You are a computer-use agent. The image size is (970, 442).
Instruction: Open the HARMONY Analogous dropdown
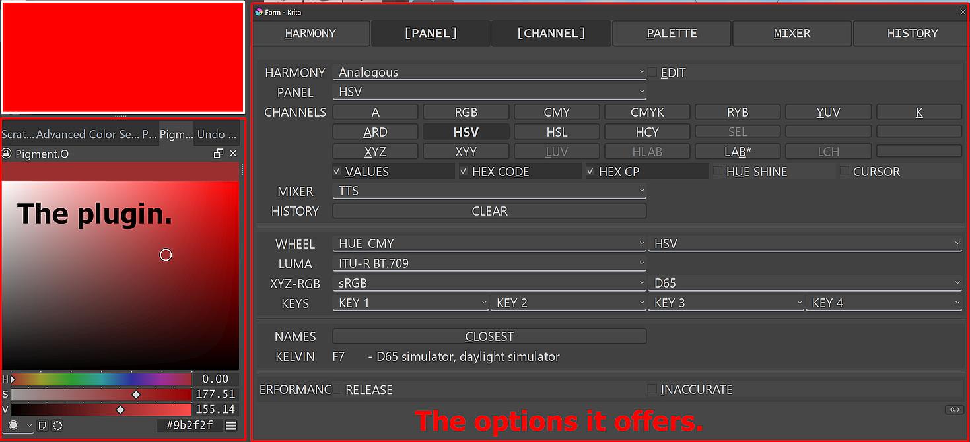tap(489, 73)
